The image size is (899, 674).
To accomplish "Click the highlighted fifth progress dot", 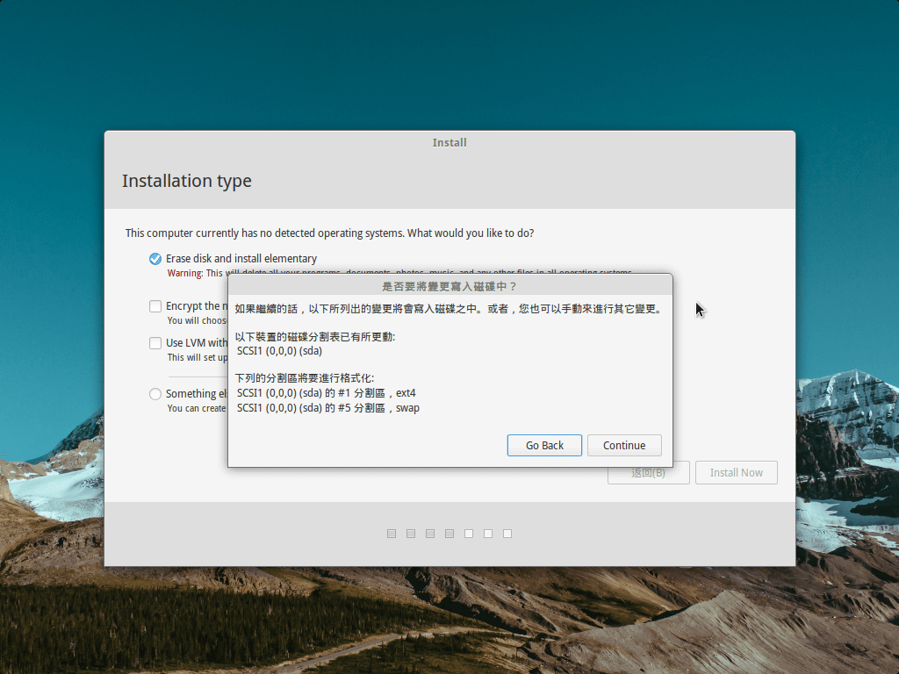I will coord(468,533).
